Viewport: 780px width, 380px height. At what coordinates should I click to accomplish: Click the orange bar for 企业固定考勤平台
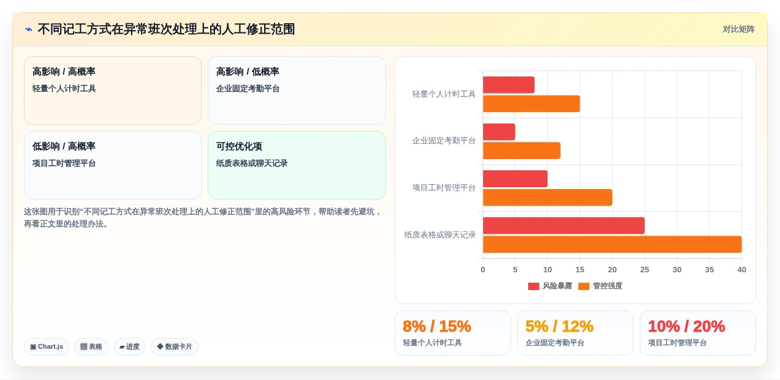click(x=521, y=151)
